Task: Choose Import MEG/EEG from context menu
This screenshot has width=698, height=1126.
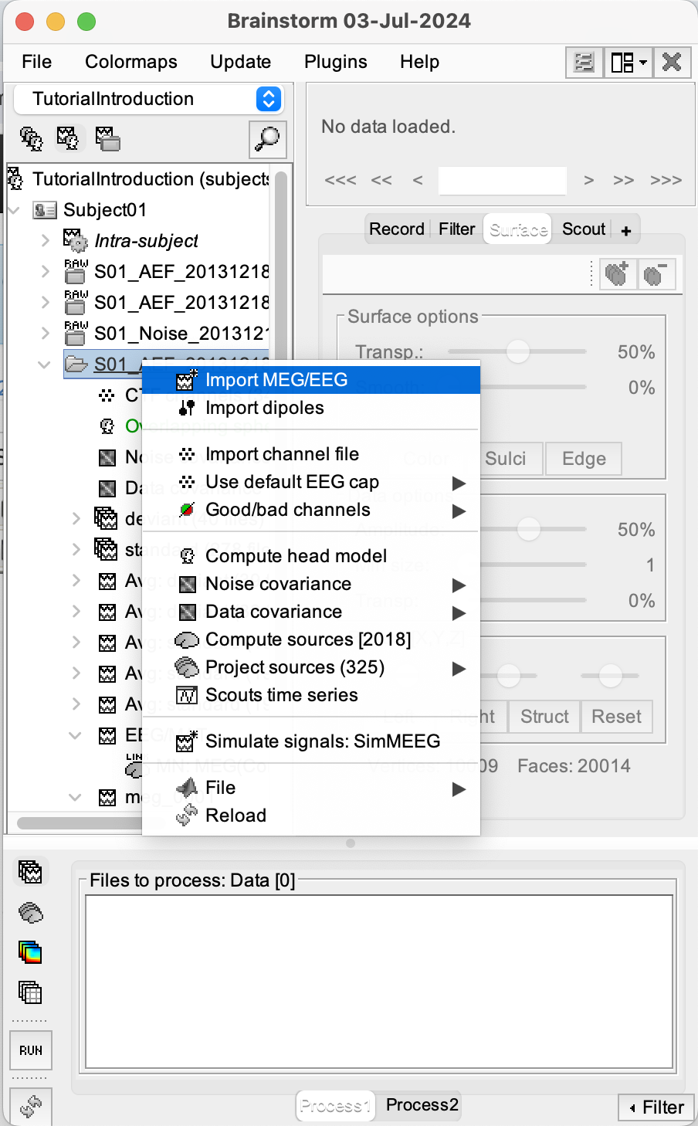Action: click(276, 380)
